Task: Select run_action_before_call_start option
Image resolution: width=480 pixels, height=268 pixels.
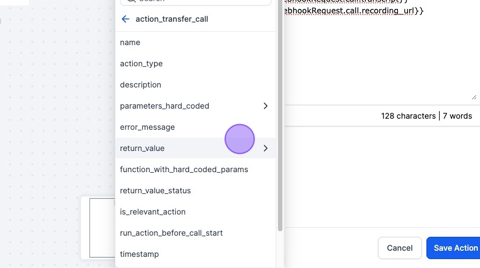Action: point(171,233)
